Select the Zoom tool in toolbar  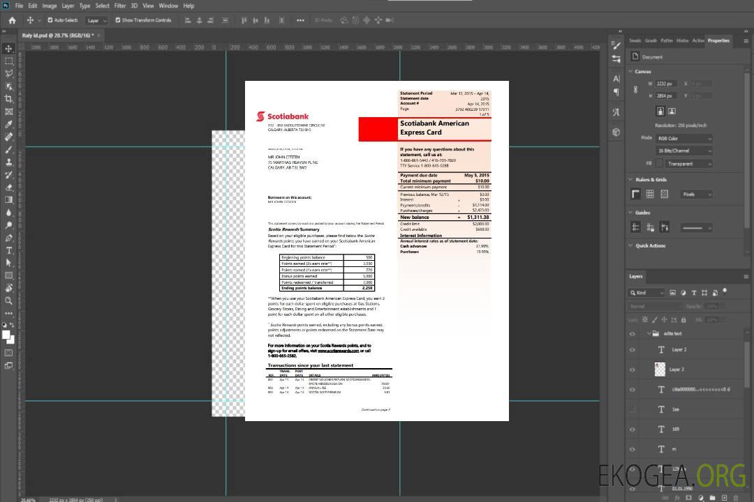click(8, 301)
